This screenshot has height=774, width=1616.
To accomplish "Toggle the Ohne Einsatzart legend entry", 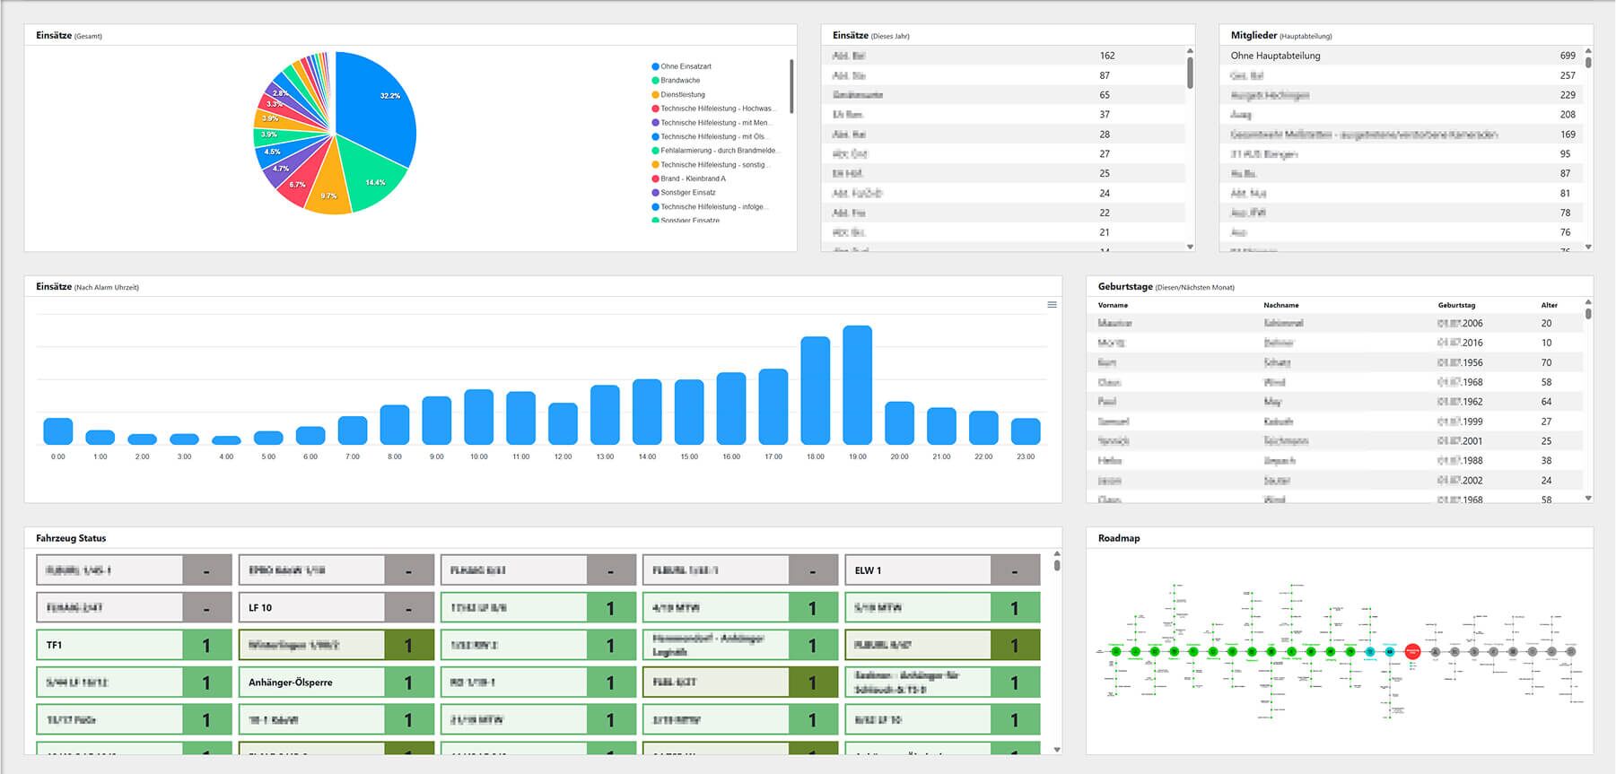I will pos(685,66).
